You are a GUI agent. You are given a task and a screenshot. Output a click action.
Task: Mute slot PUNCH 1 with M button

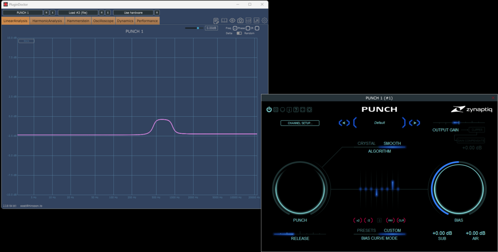coord(46,13)
